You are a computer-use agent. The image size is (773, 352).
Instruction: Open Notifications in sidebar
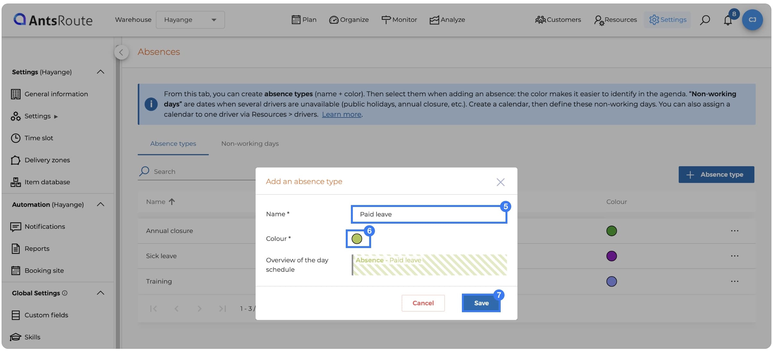point(38,227)
